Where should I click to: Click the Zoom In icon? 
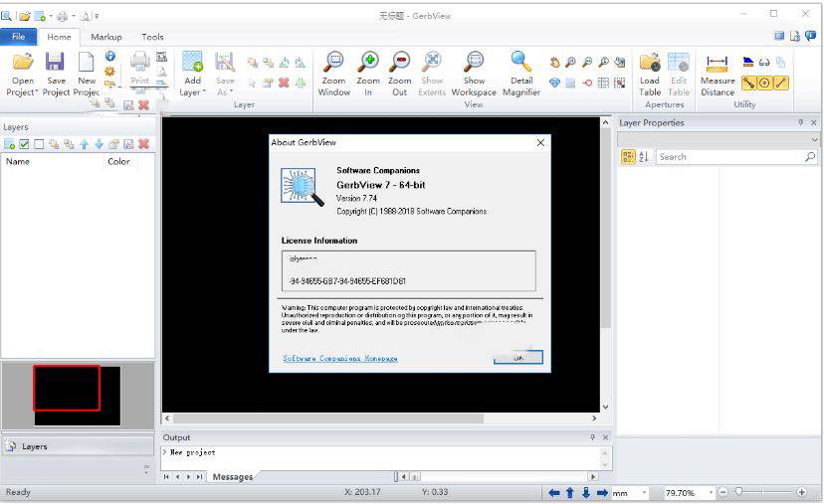(368, 62)
